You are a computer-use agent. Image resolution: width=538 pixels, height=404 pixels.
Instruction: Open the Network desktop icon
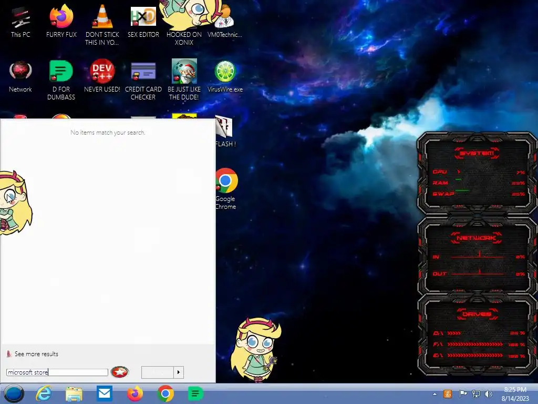pyautogui.click(x=20, y=77)
